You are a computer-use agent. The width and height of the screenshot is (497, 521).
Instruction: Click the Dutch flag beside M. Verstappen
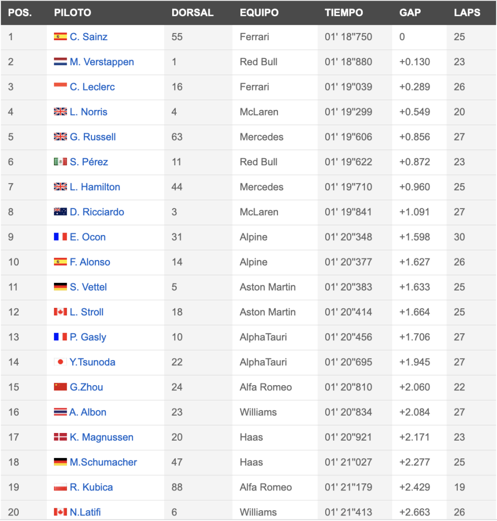click(60, 62)
